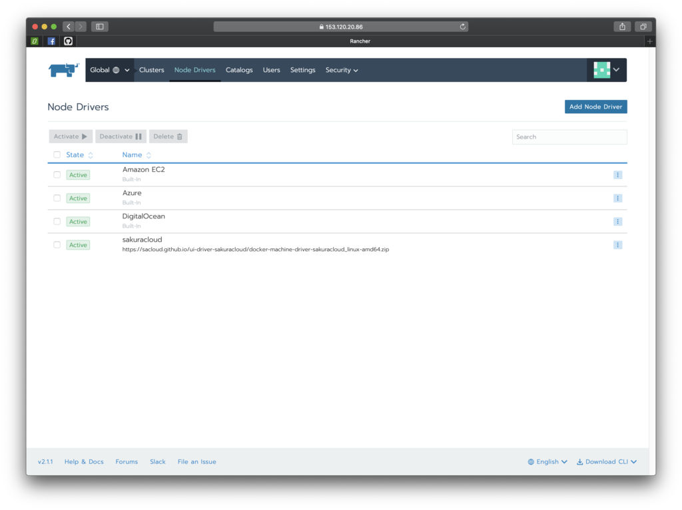
Task: Open the browser share button
Action: click(623, 27)
